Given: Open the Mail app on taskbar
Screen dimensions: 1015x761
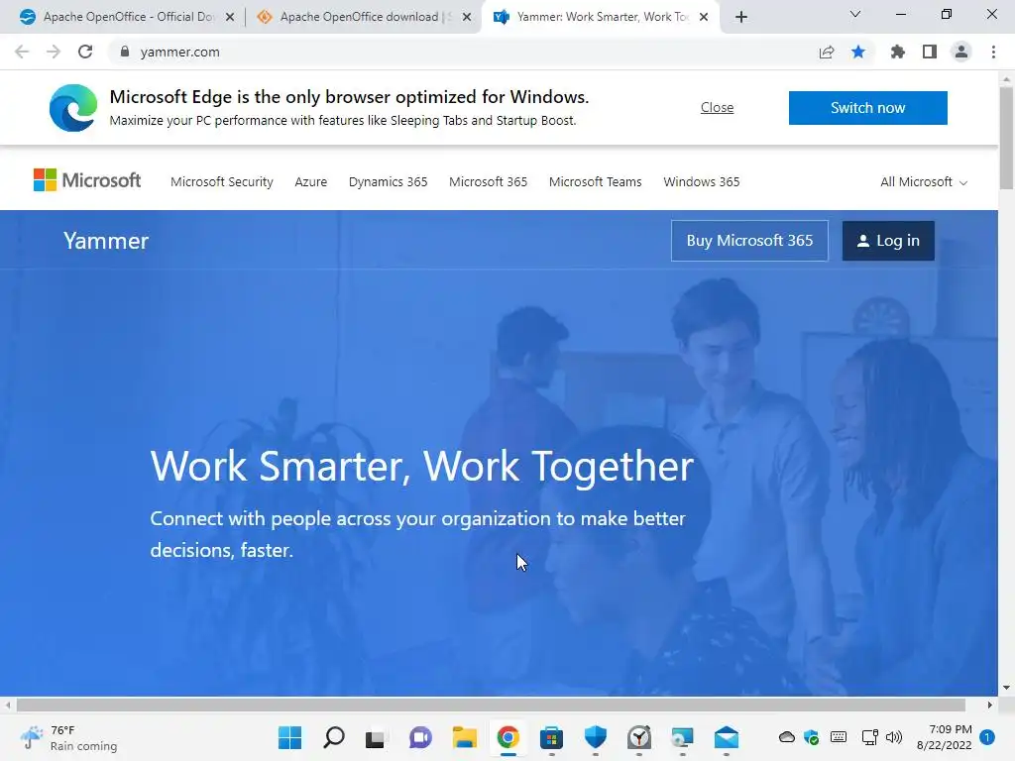Looking at the screenshot, I should [727, 737].
